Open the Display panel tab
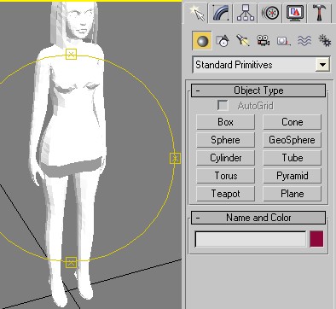 (x=295, y=13)
